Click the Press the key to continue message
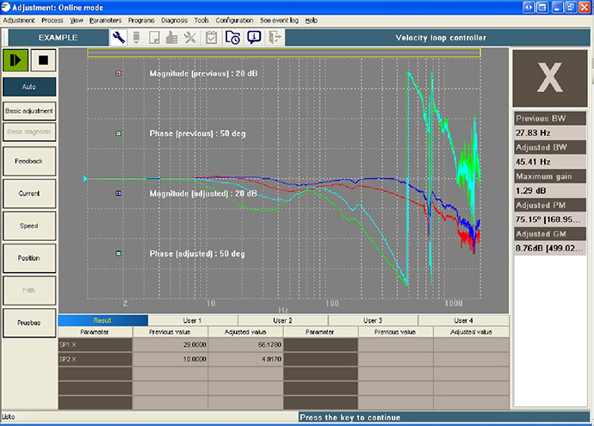This screenshot has height=426, width=594. pyautogui.click(x=350, y=417)
